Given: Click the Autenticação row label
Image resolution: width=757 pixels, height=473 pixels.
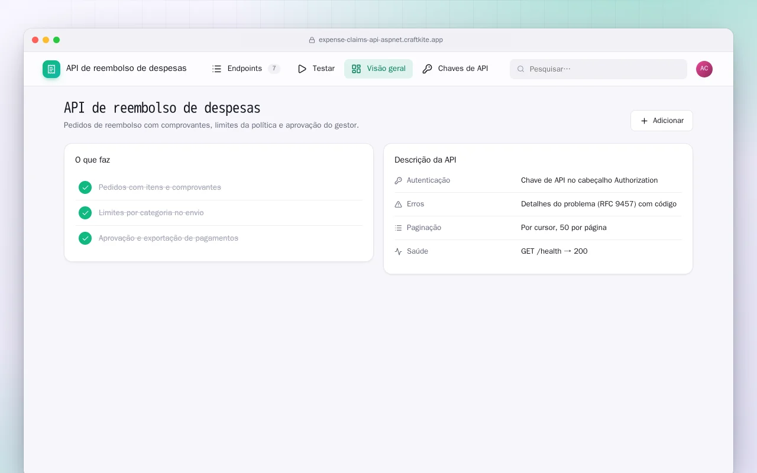Looking at the screenshot, I should (428, 180).
